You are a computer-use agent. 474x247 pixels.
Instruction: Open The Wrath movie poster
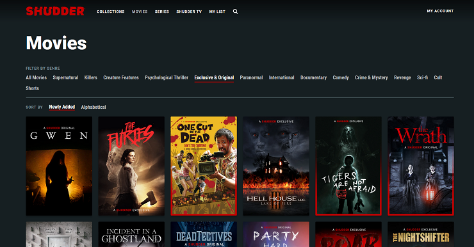tap(421, 166)
